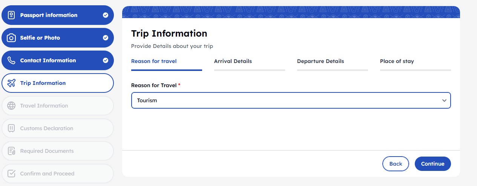Click the documents icon for Required Documents
Image resolution: width=477 pixels, height=186 pixels.
pyautogui.click(x=11, y=151)
